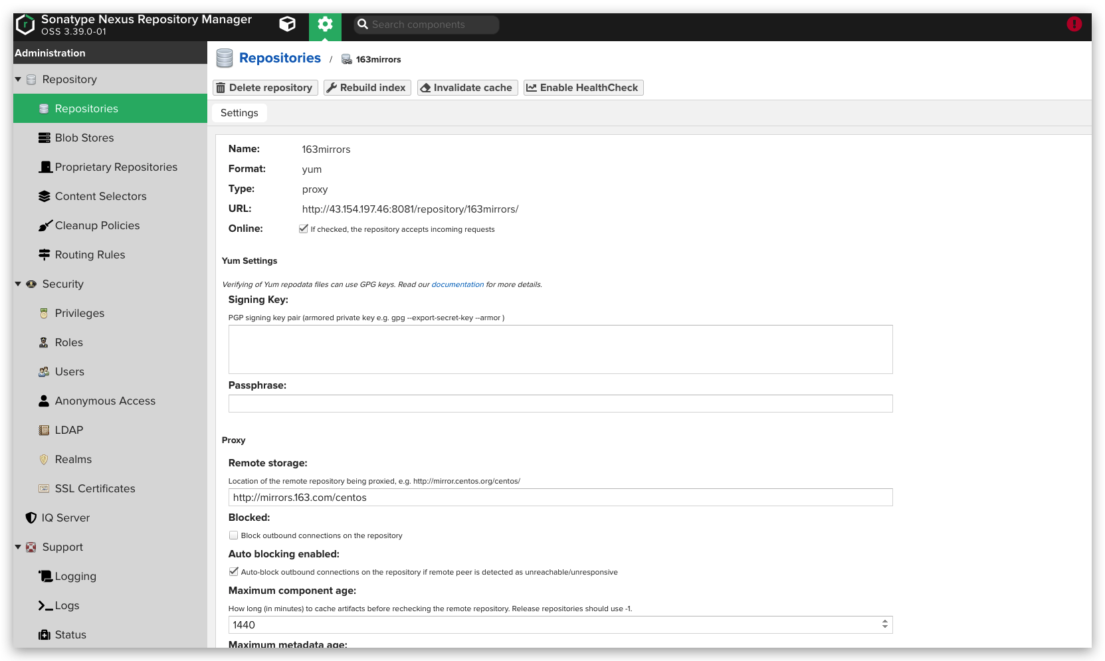Collapse the Security tree section

pyautogui.click(x=18, y=284)
